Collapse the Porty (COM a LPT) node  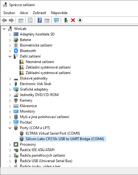(x=10, y=128)
